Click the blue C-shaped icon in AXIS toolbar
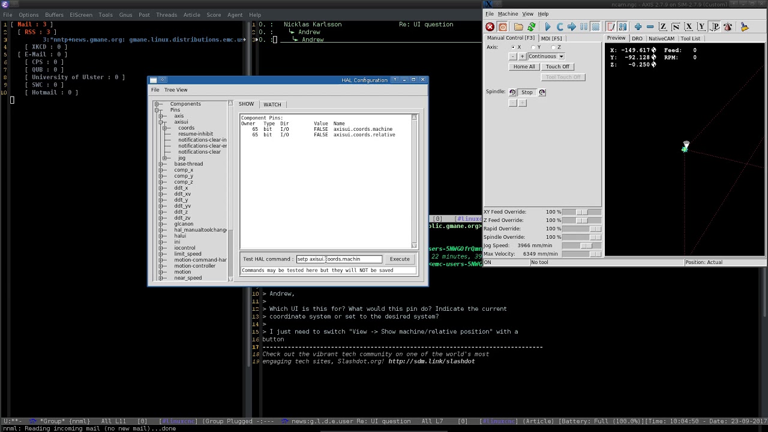768x432 pixels. point(560,27)
